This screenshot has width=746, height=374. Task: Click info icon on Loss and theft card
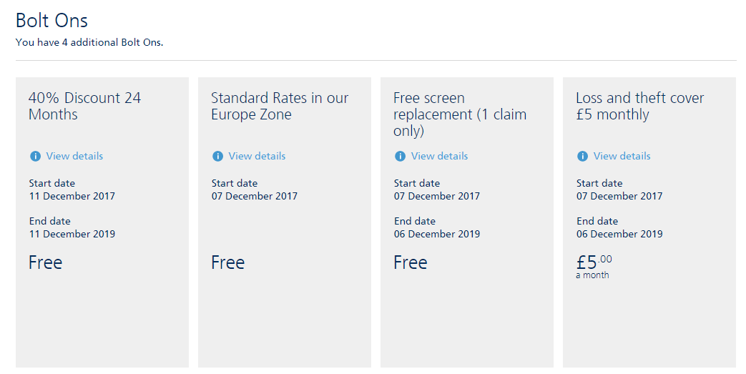[582, 156]
